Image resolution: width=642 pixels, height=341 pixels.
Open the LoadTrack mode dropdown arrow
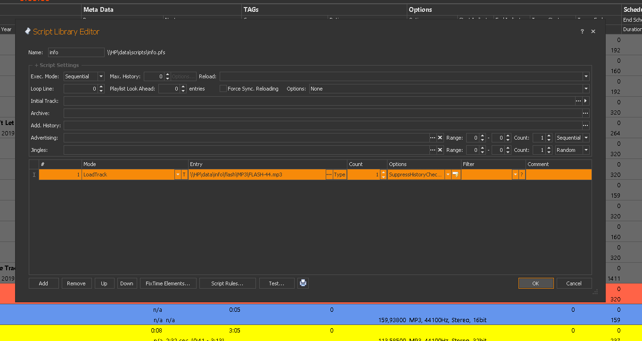coord(178,175)
